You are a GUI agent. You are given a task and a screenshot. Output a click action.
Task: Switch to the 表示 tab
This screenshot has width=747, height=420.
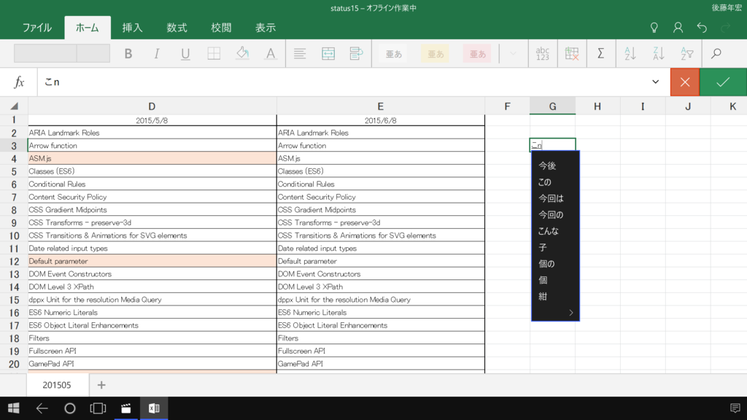point(266,28)
